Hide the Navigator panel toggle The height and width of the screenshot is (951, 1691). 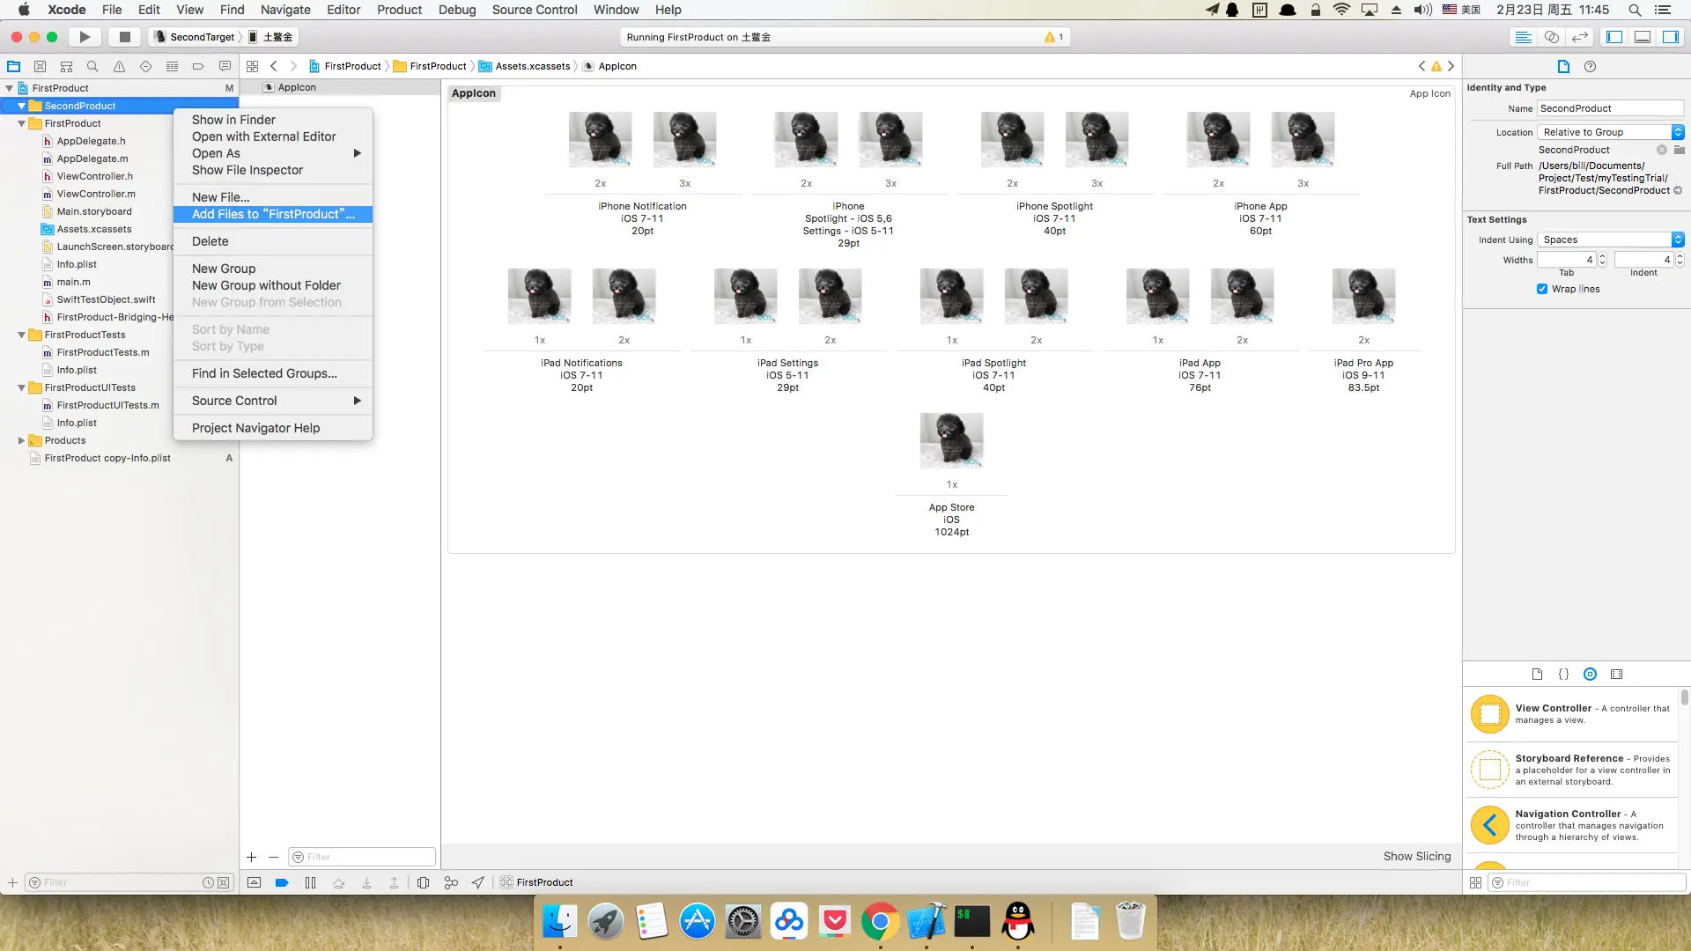1614,37
